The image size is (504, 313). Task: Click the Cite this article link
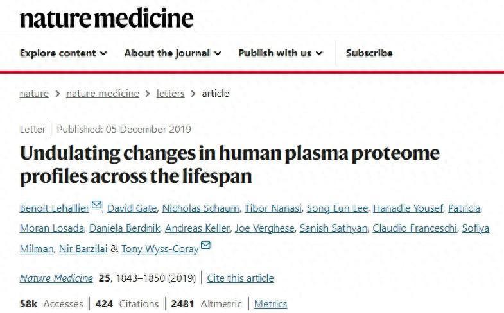click(240, 278)
